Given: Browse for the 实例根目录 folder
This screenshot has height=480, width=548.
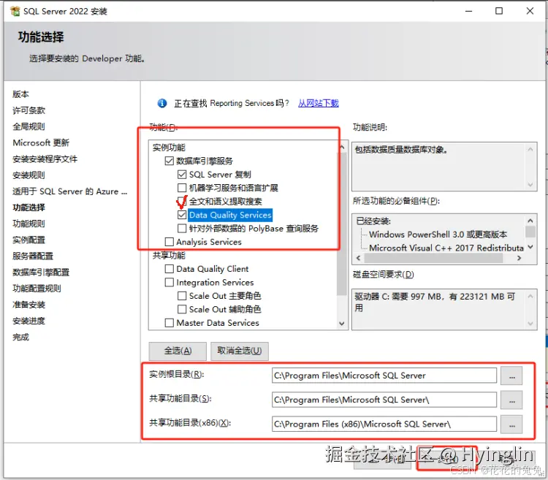Looking at the screenshot, I should [511, 376].
